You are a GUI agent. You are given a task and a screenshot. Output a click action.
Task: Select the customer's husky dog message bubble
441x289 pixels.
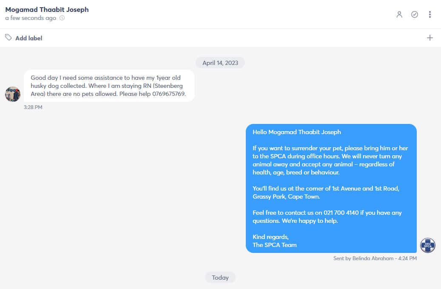[x=109, y=86]
